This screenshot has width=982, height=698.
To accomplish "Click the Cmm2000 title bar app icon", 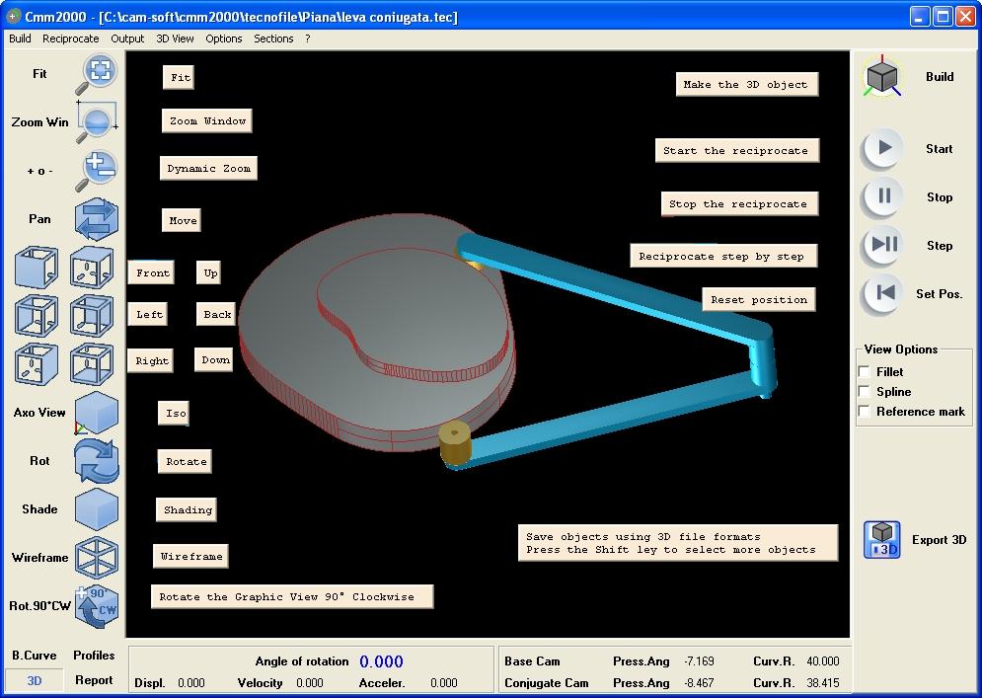I will pos(13,17).
